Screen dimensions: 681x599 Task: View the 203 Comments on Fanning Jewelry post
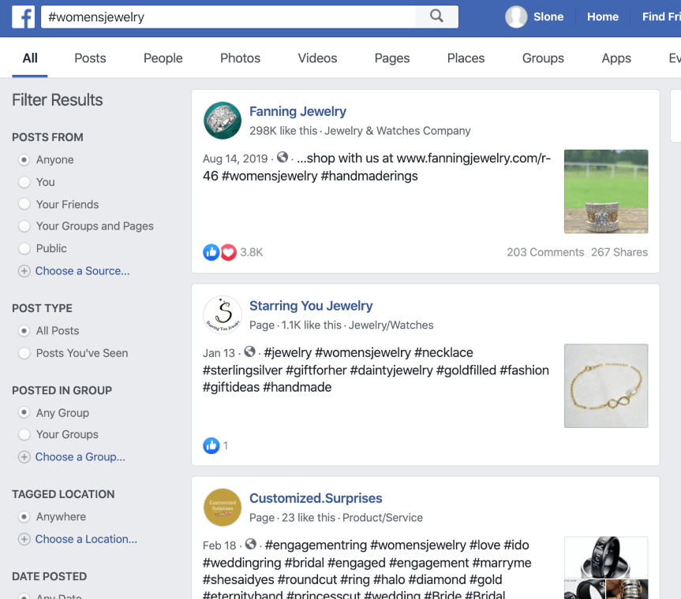(x=544, y=252)
